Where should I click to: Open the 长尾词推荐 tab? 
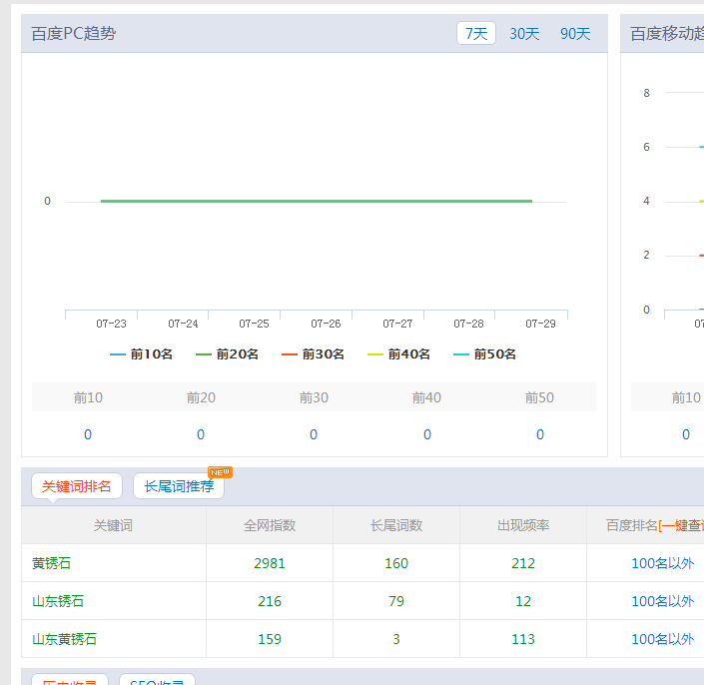pos(179,486)
